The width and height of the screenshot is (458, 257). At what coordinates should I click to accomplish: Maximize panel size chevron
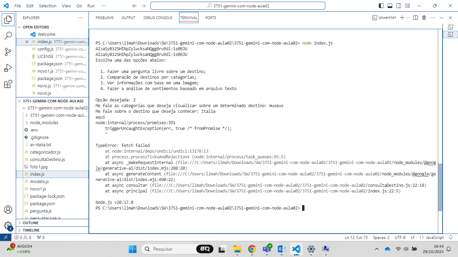tap(442, 18)
